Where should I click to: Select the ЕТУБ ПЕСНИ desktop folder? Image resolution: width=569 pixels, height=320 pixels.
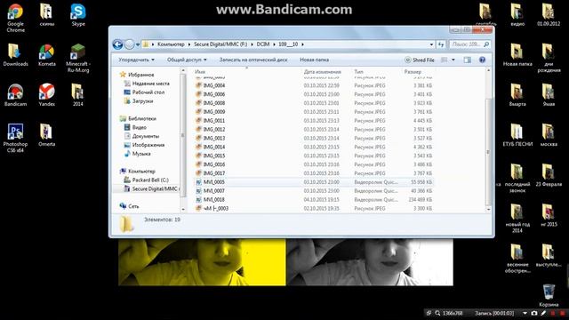(517, 135)
